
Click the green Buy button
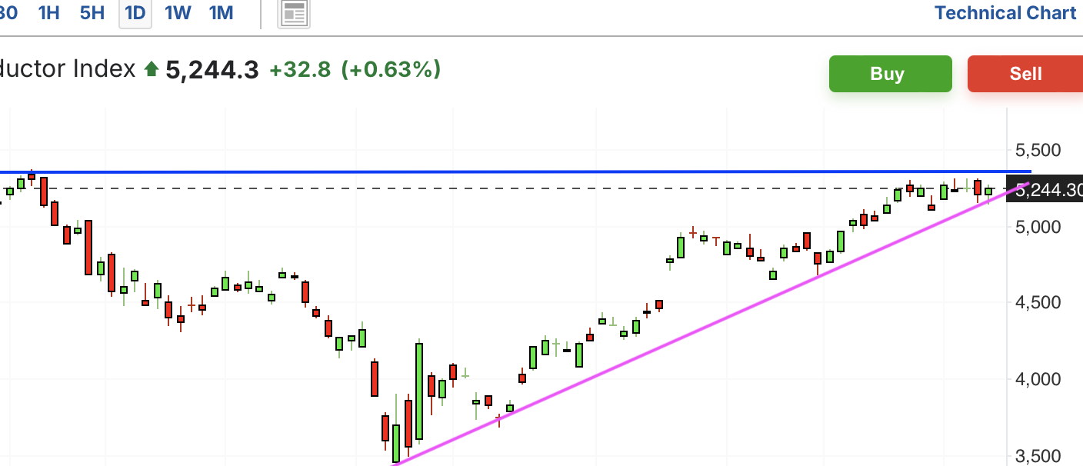click(x=890, y=74)
